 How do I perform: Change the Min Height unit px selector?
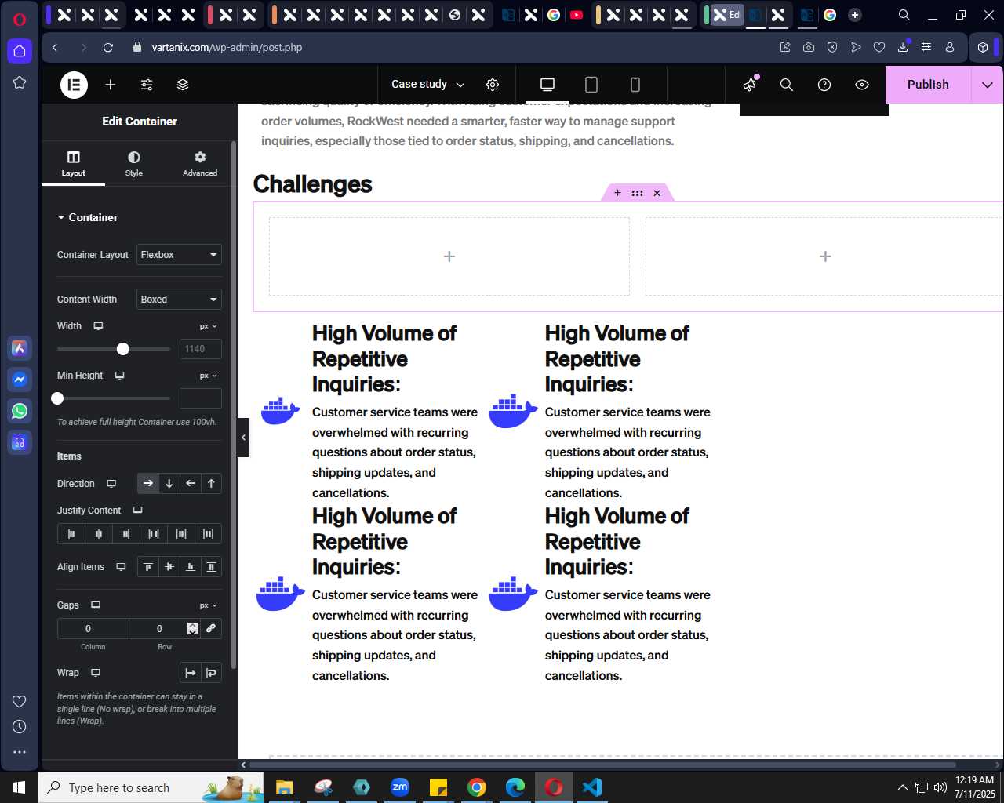[208, 376]
